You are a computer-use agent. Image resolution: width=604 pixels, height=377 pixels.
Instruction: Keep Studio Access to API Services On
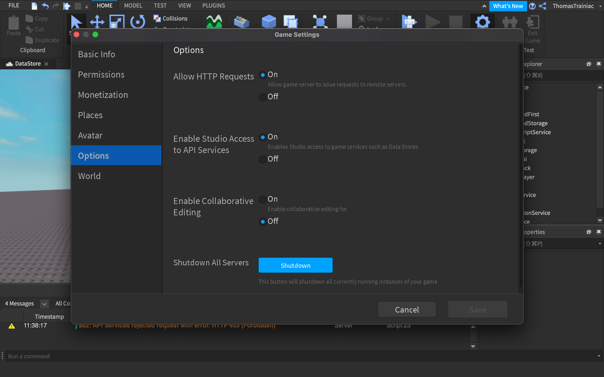point(263,136)
